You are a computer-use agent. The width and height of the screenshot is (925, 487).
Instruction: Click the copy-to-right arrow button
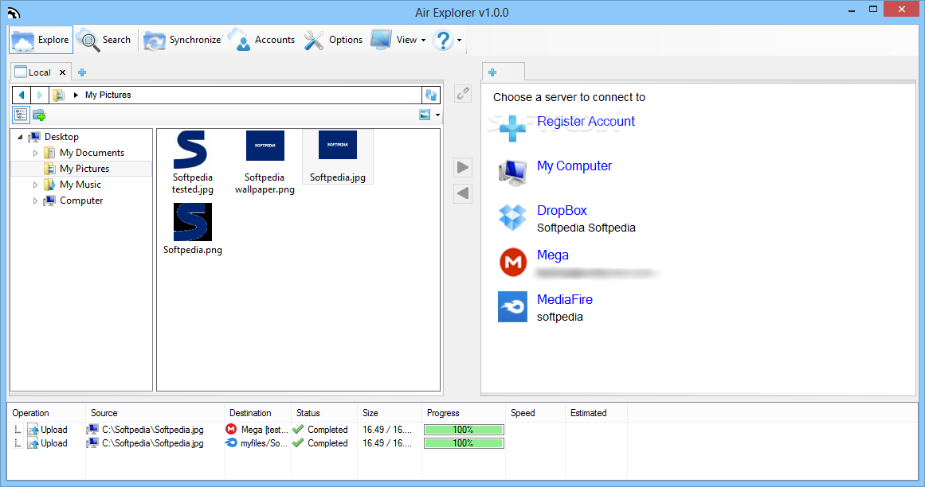click(x=463, y=168)
